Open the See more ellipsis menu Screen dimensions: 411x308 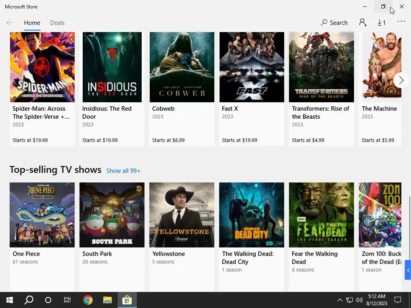pyautogui.click(x=401, y=22)
